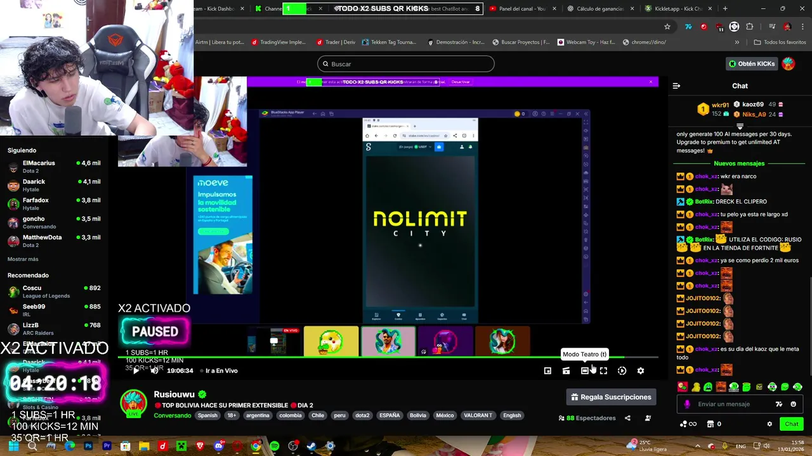The image size is (812, 456).
Task: Collapse the chat panel icon
Action: pos(676,85)
